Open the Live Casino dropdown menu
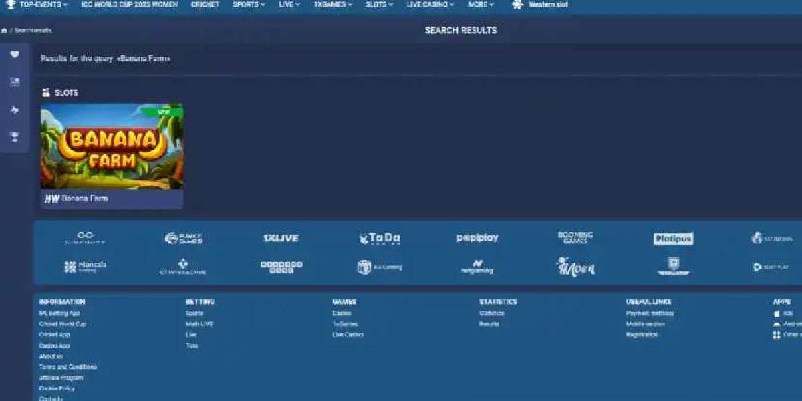This screenshot has width=802, height=401. tap(430, 5)
